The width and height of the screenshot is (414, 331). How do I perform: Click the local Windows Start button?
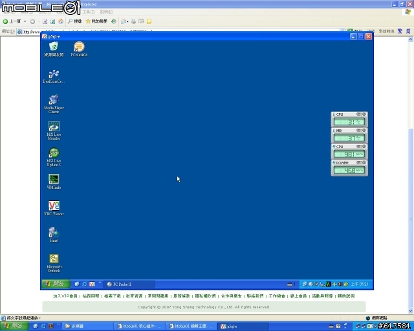[x=14, y=326]
